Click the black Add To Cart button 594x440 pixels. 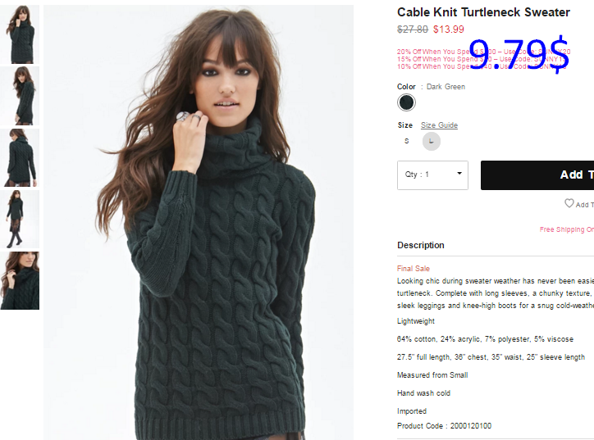coord(537,175)
